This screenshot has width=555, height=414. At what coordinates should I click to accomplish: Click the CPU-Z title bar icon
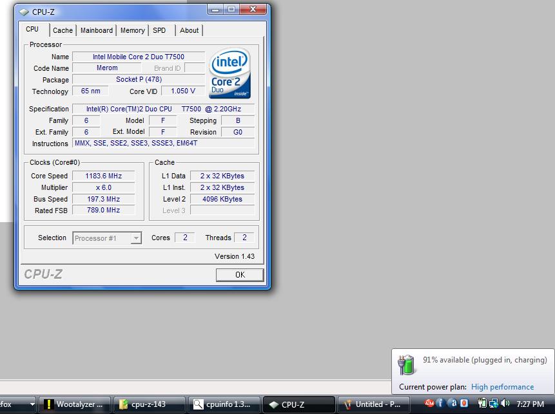point(24,11)
